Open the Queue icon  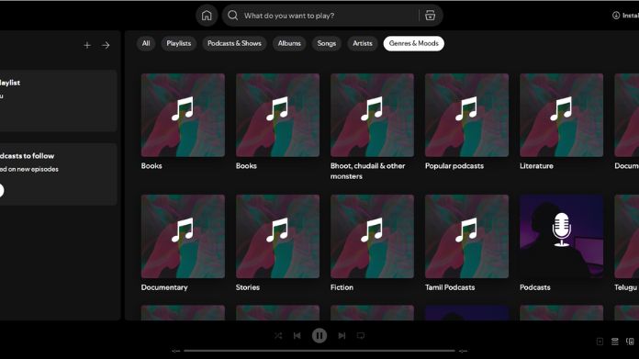tap(615, 342)
